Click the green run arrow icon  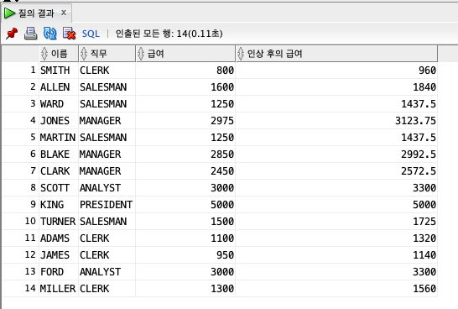9,13
